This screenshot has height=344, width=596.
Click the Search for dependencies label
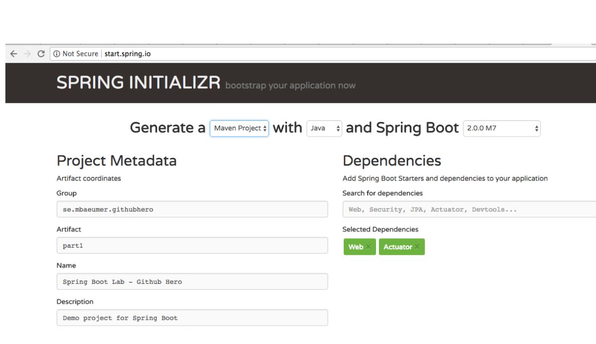[x=383, y=193]
